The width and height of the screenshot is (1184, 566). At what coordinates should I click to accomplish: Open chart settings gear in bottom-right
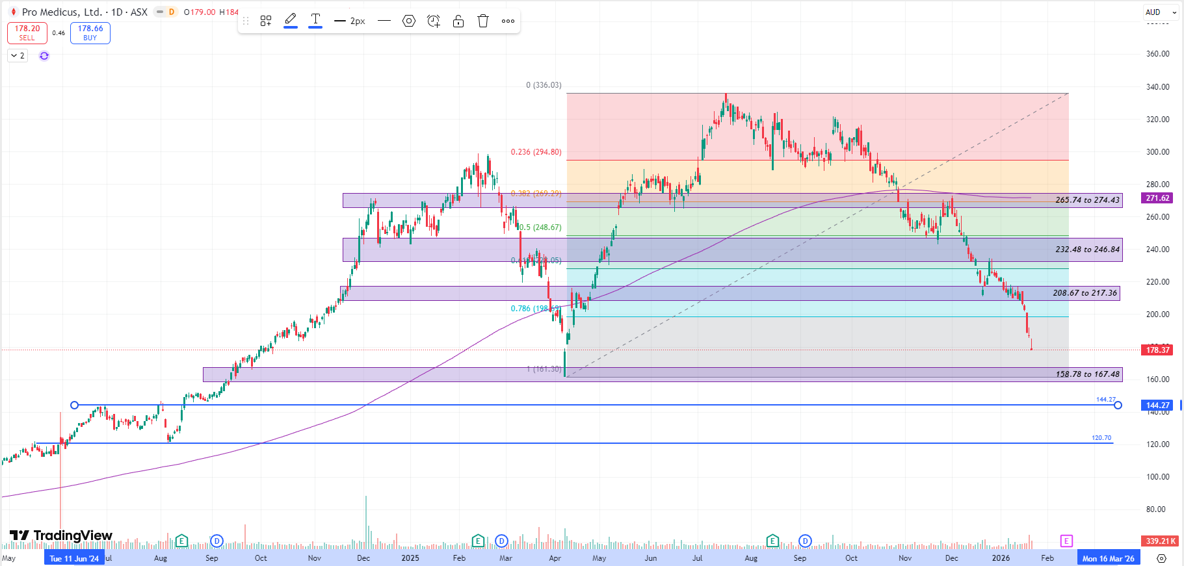[x=1162, y=558]
